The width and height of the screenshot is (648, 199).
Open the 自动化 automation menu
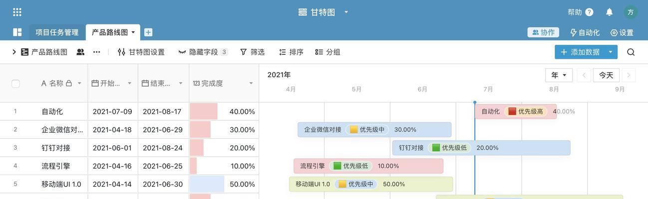pos(585,32)
